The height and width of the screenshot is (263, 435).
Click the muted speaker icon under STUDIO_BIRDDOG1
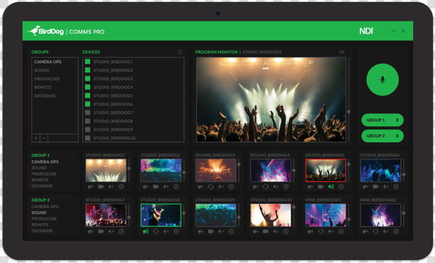[x=111, y=187]
